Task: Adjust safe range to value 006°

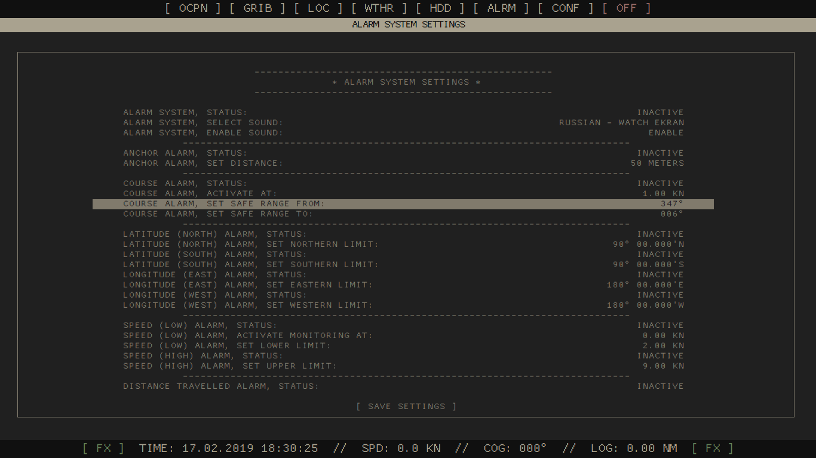Action: pyautogui.click(x=672, y=213)
